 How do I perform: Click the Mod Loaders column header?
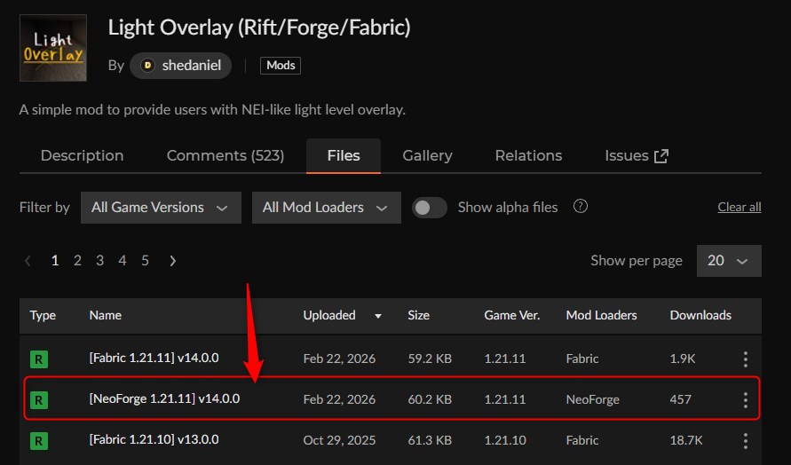601,315
